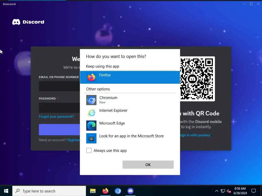The width and height of the screenshot is (262, 196).
Task: Click the taskbar search box
Action: coord(49,191)
